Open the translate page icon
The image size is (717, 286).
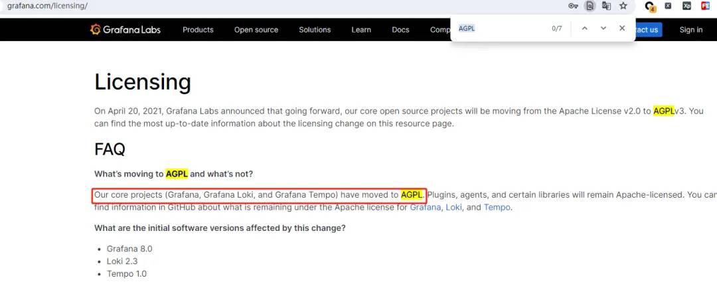pos(606,6)
